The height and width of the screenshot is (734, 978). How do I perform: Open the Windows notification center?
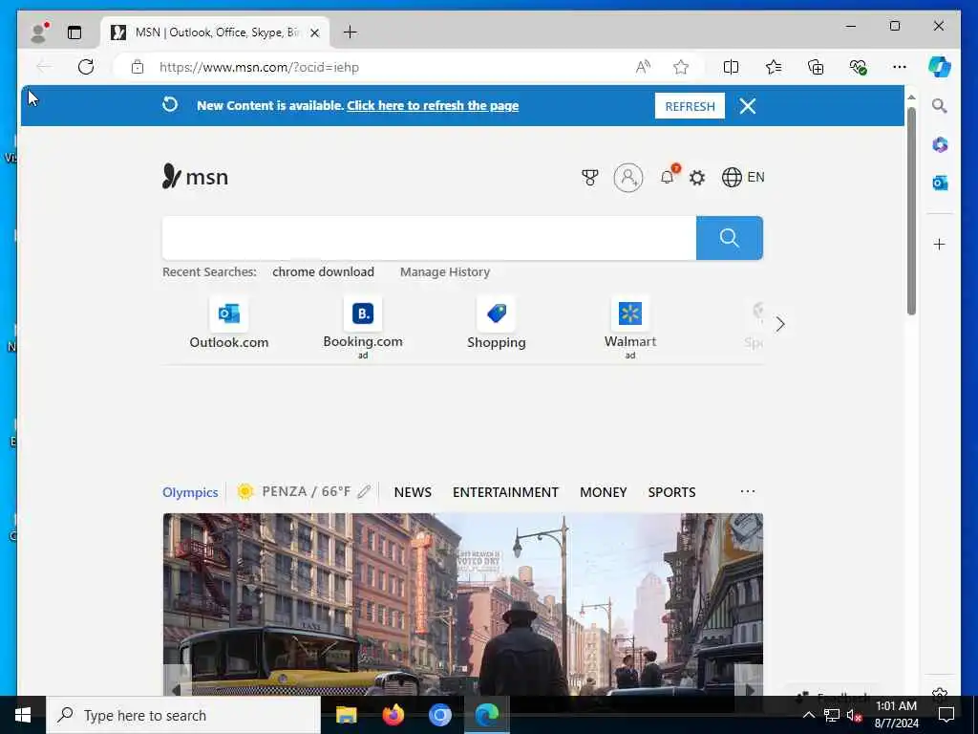click(946, 715)
